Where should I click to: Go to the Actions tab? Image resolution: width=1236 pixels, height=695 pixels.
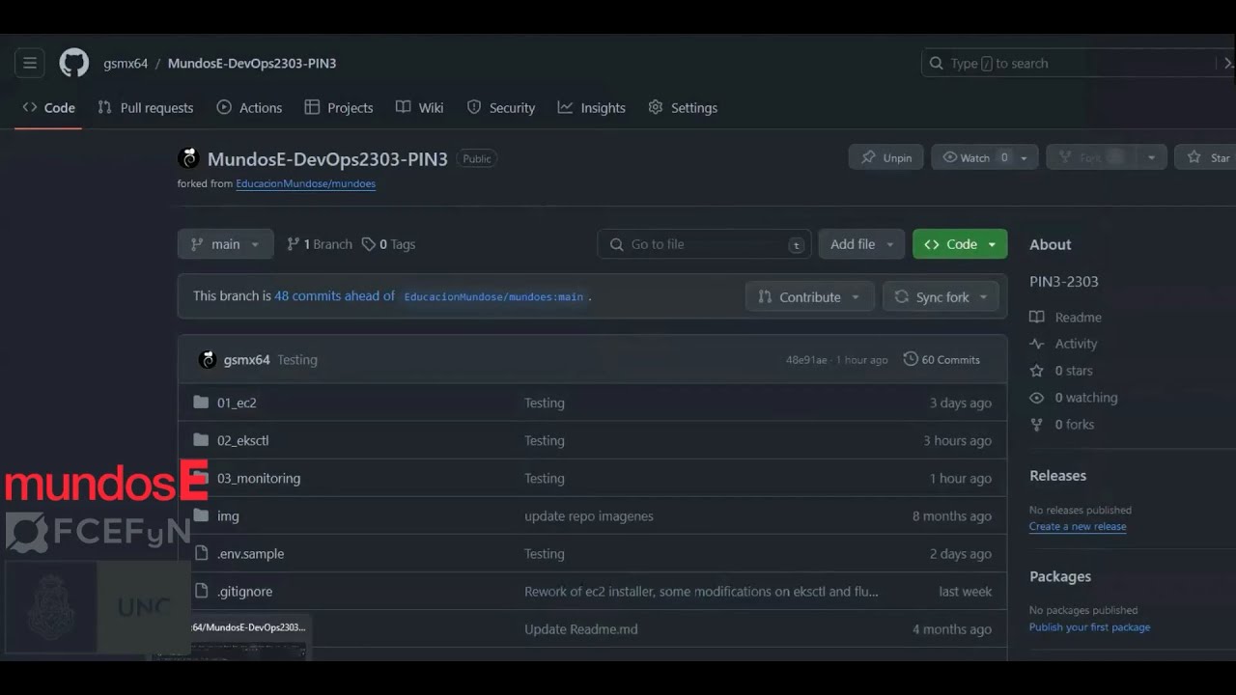coord(249,108)
